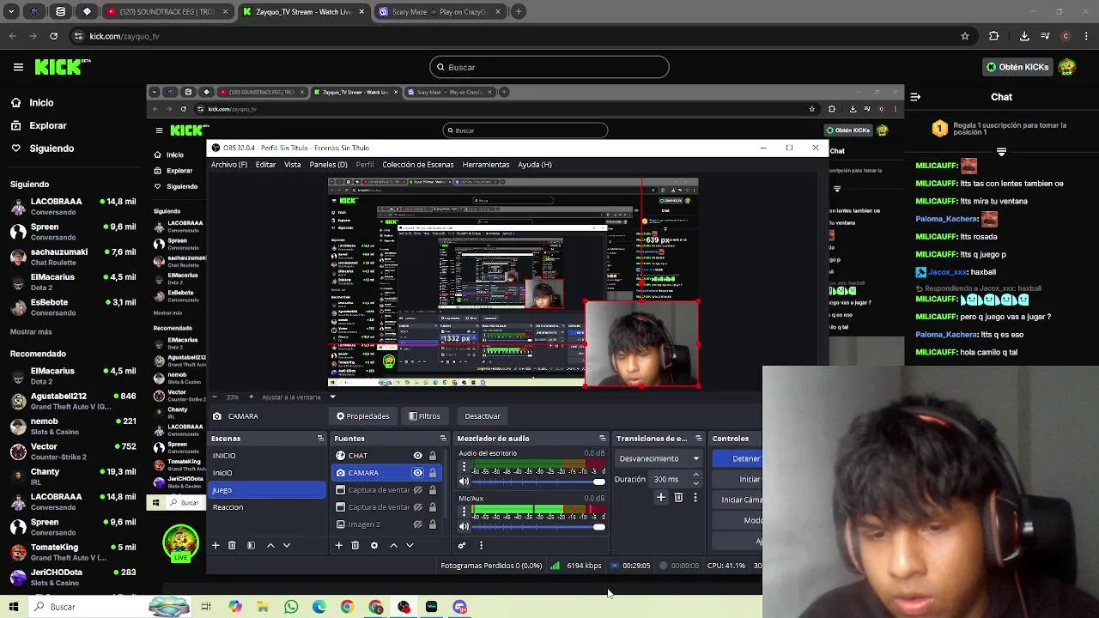
Task: Click the Obtén KICKs button
Action: pyautogui.click(x=1017, y=67)
